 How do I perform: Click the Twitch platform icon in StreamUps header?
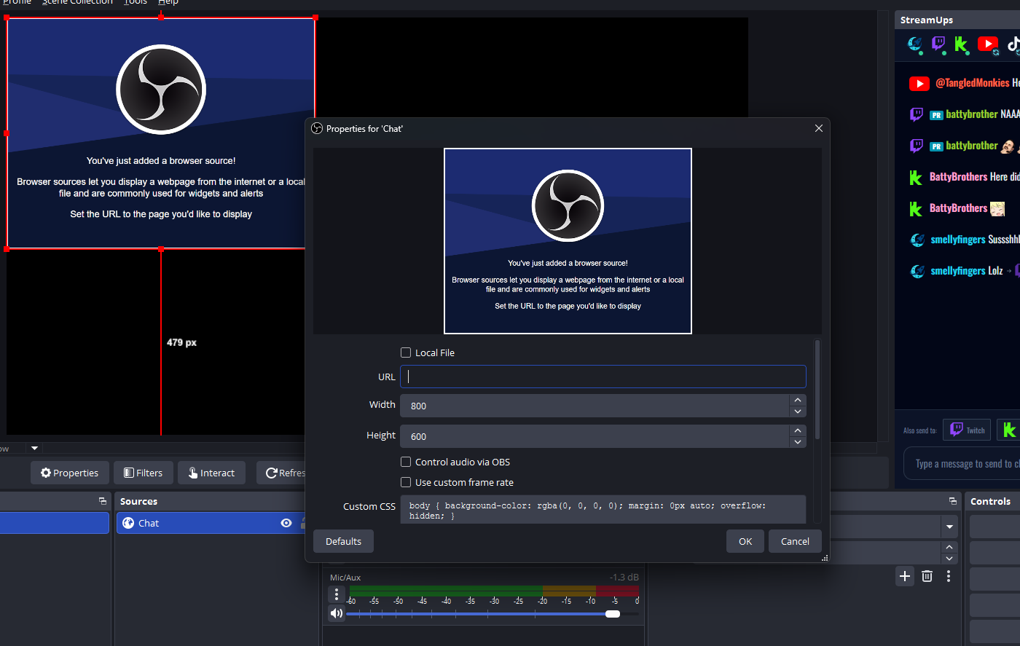938,44
